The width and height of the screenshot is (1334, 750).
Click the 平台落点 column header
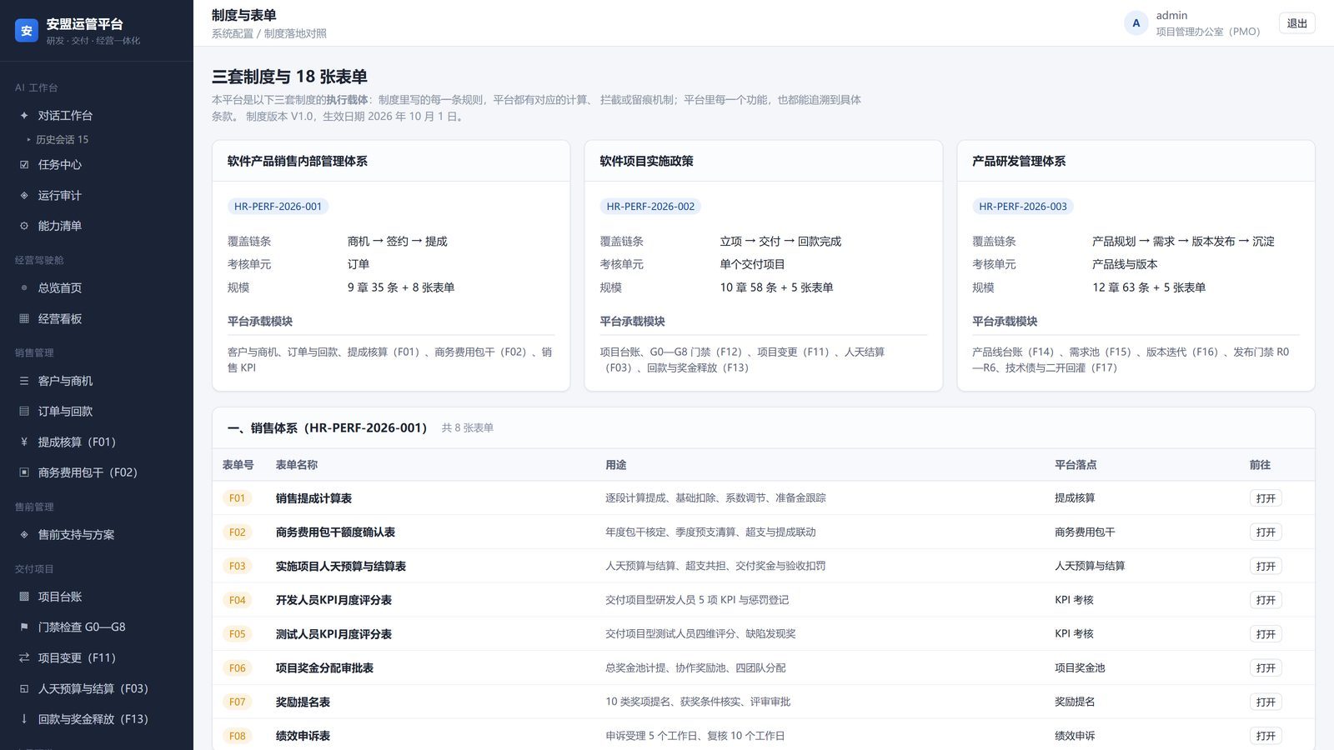click(1076, 465)
